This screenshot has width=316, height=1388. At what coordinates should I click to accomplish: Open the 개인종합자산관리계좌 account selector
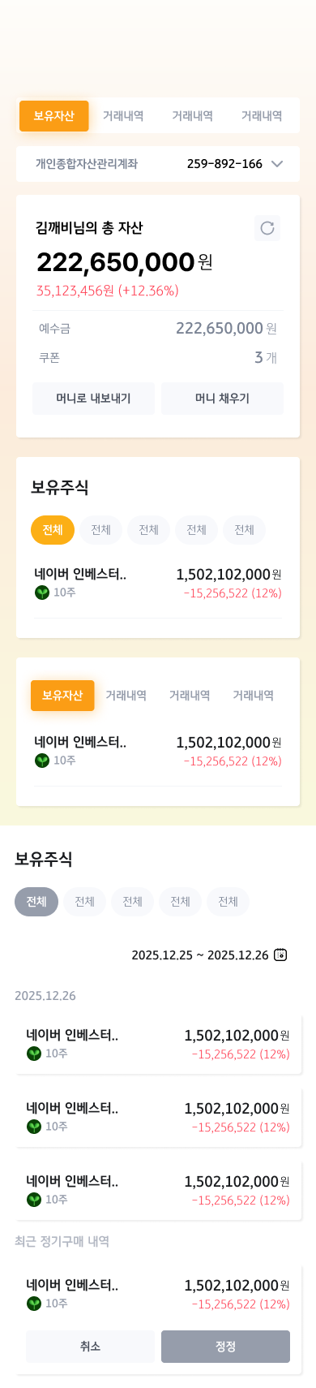158,164
